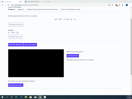This screenshot has width=132, height=99.
Task: Launch Microsoft Edge from the taskbar
Action: 21,97
